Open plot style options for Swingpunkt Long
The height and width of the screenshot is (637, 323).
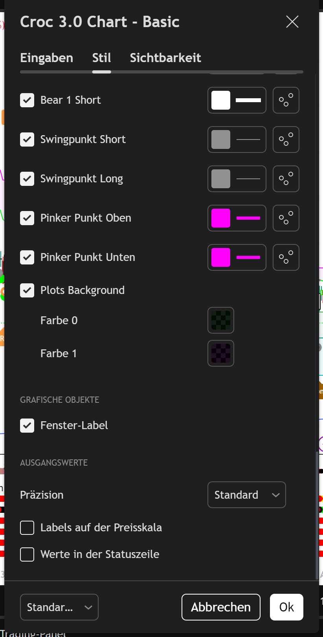click(286, 179)
